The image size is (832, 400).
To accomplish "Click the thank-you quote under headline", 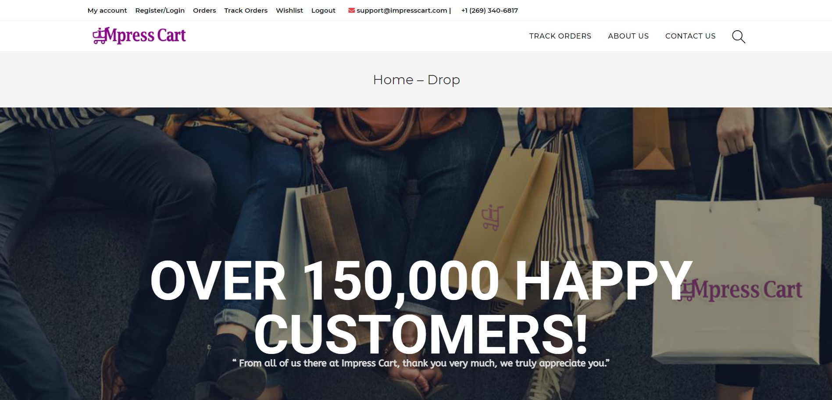I will [421, 363].
